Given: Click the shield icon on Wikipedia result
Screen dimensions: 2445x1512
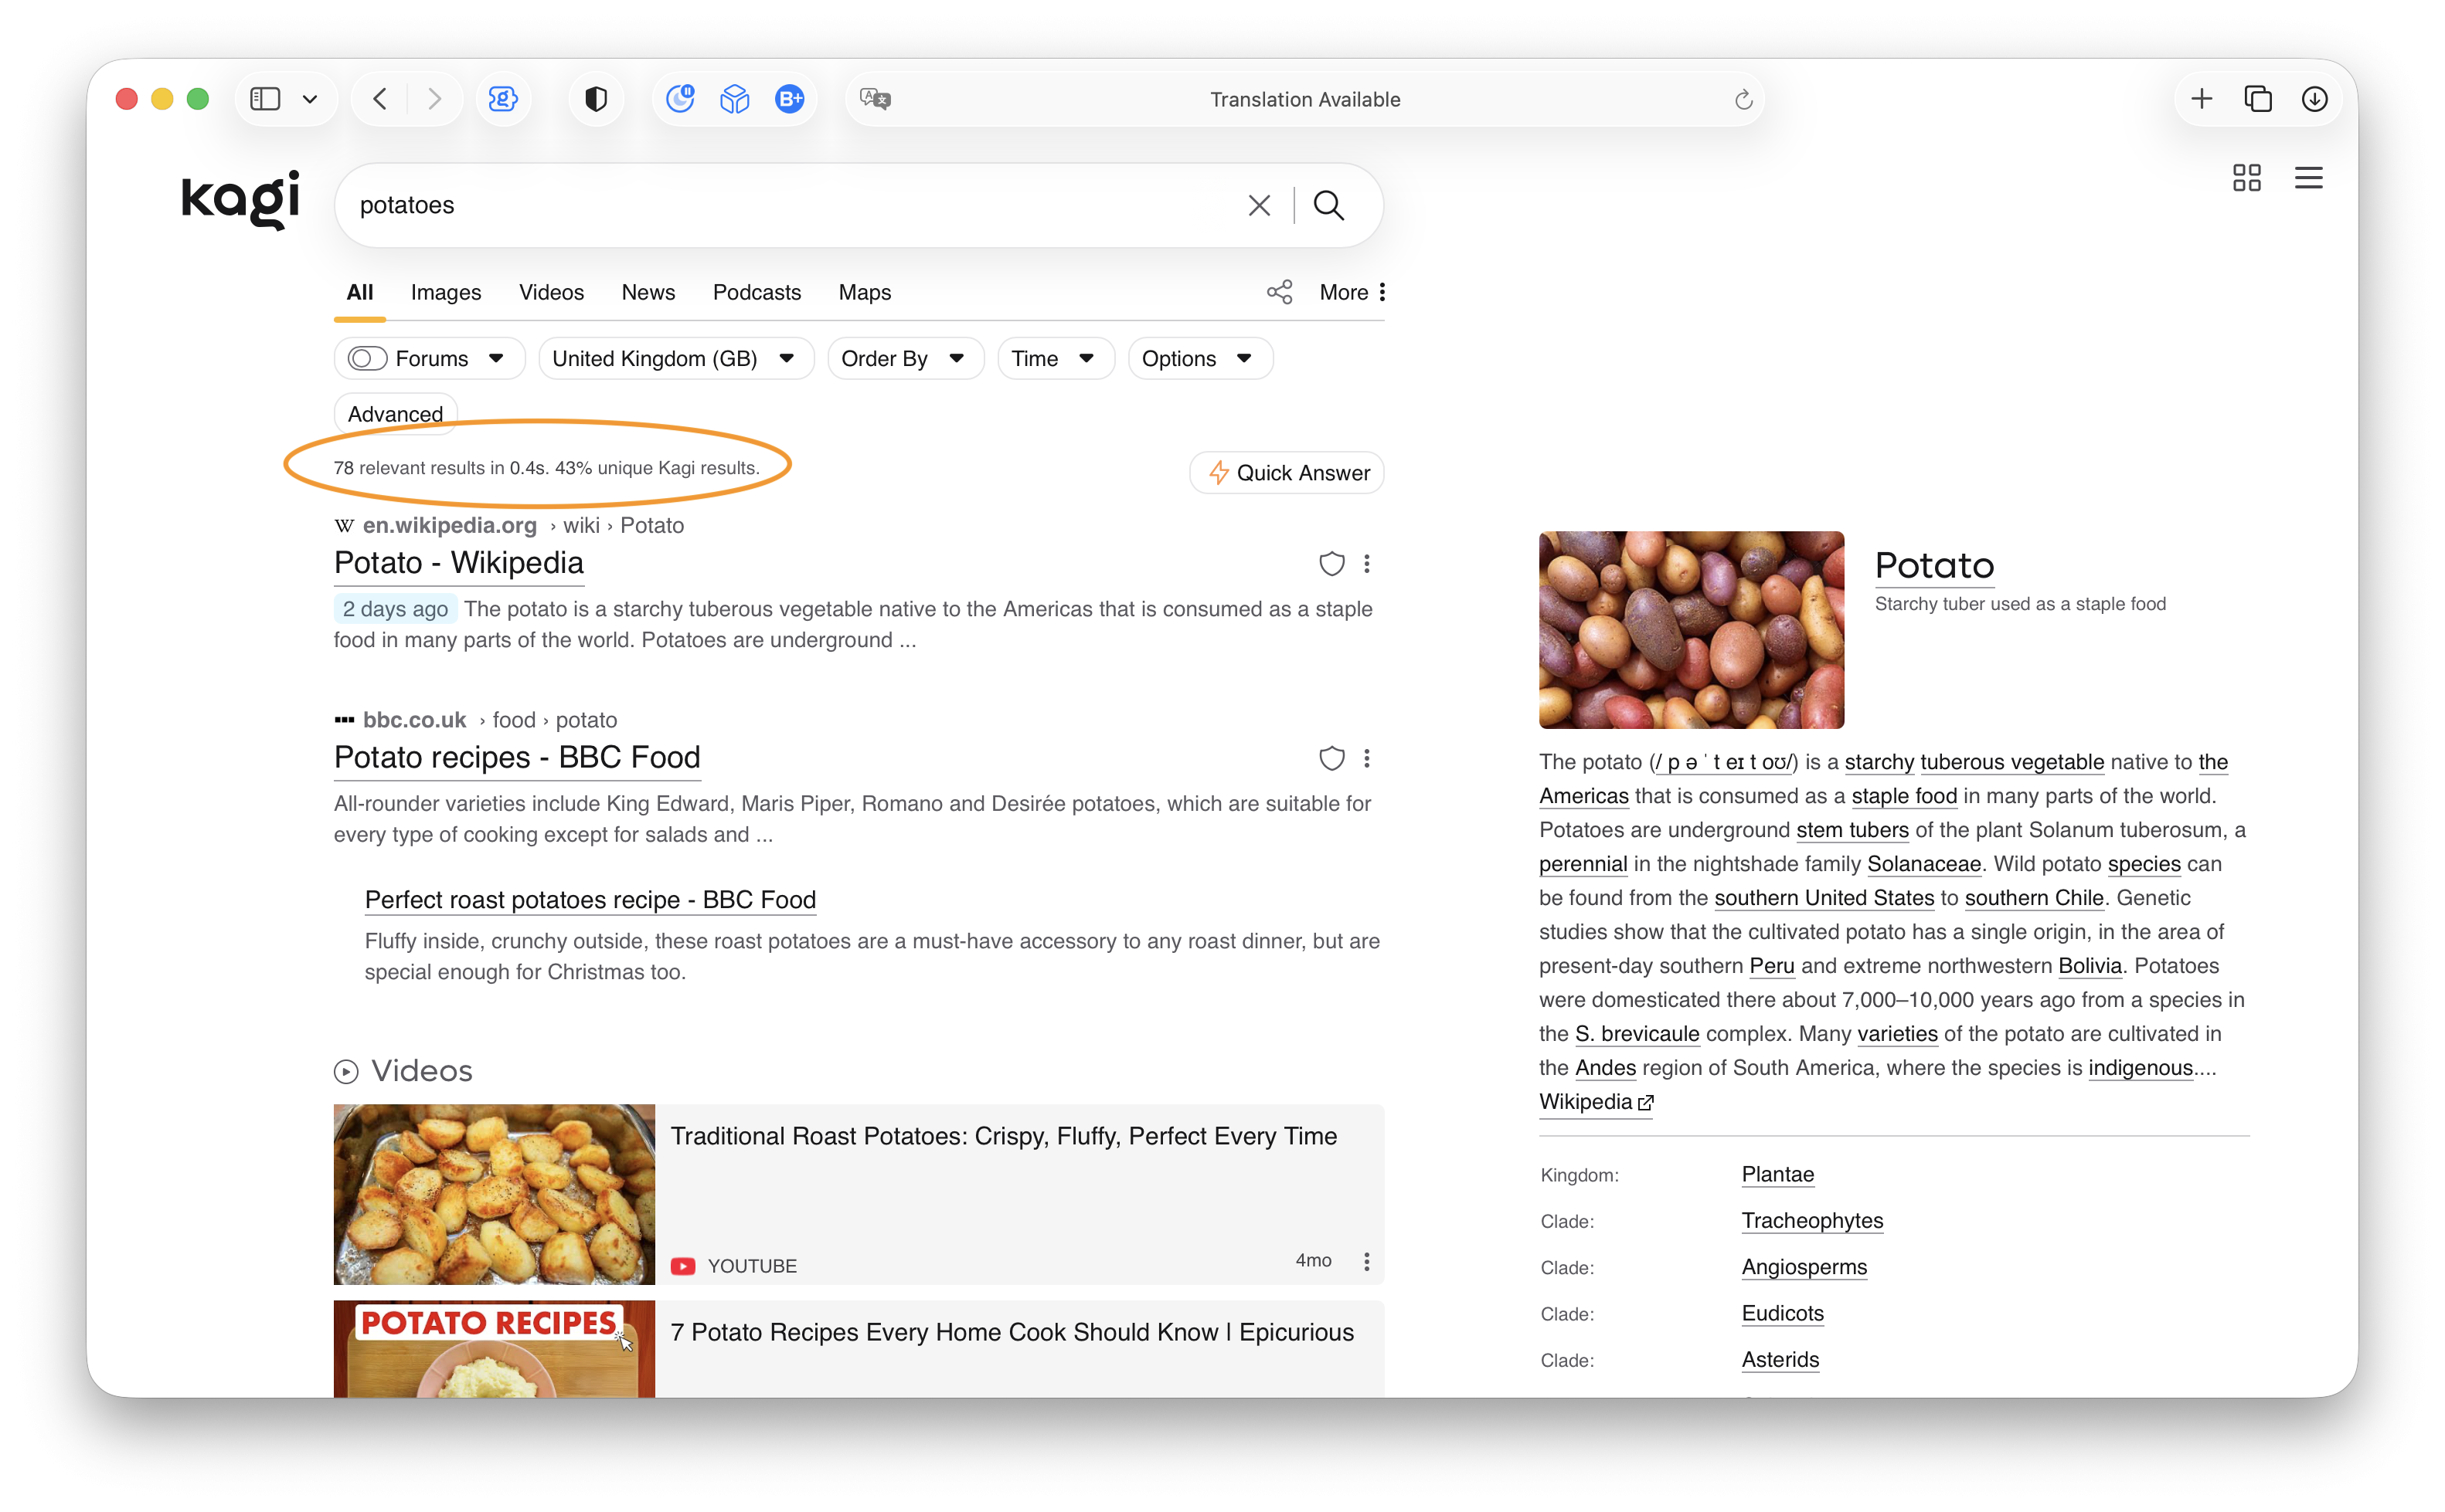Looking at the screenshot, I should pos(1331,564).
